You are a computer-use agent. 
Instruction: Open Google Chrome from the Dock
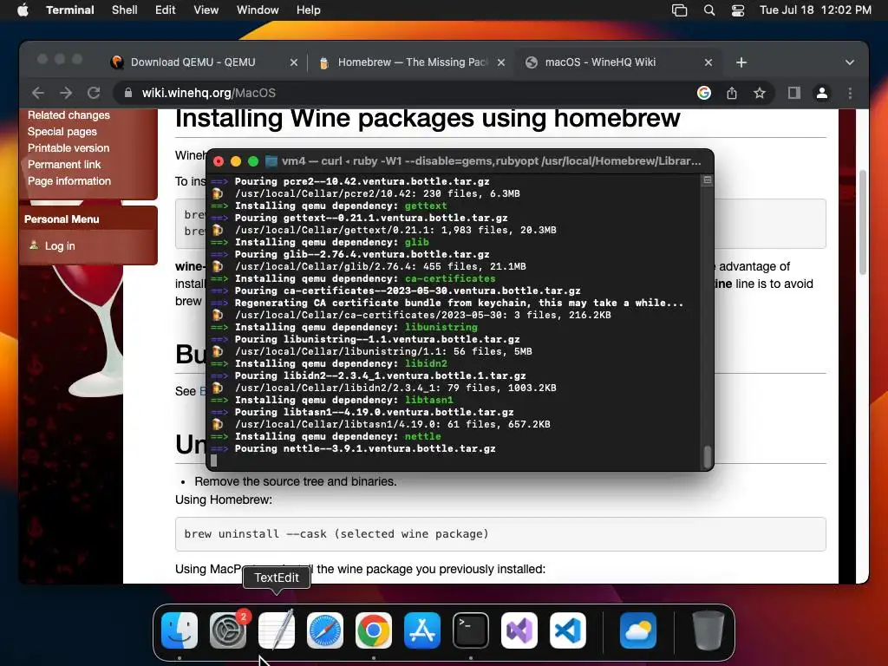pyautogui.click(x=374, y=630)
